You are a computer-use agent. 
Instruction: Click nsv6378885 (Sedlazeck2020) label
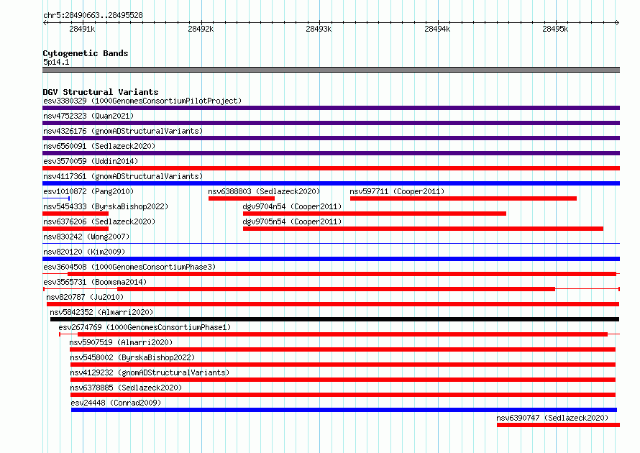[126, 388]
